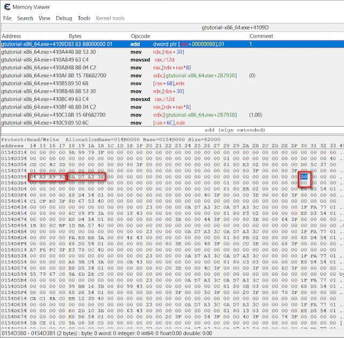Open the Search menu

pos(25,18)
